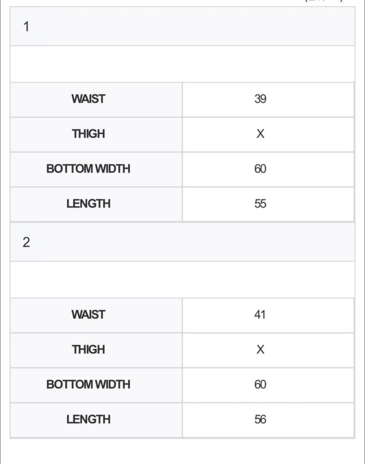Click the X thigh value for size 2

(260, 349)
